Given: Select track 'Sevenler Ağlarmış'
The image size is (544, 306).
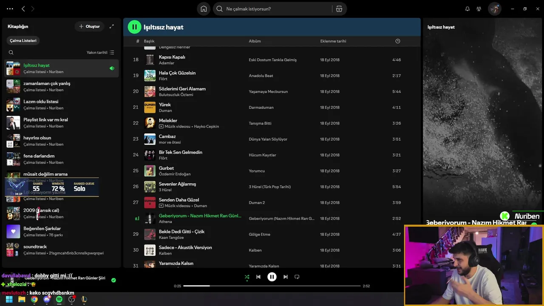Looking at the screenshot, I should click(272, 187).
